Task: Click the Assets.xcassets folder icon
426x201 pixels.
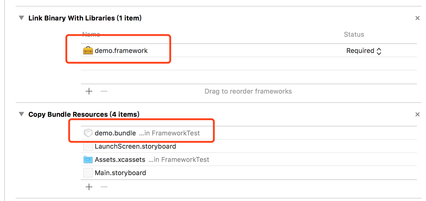Action: click(88, 159)
